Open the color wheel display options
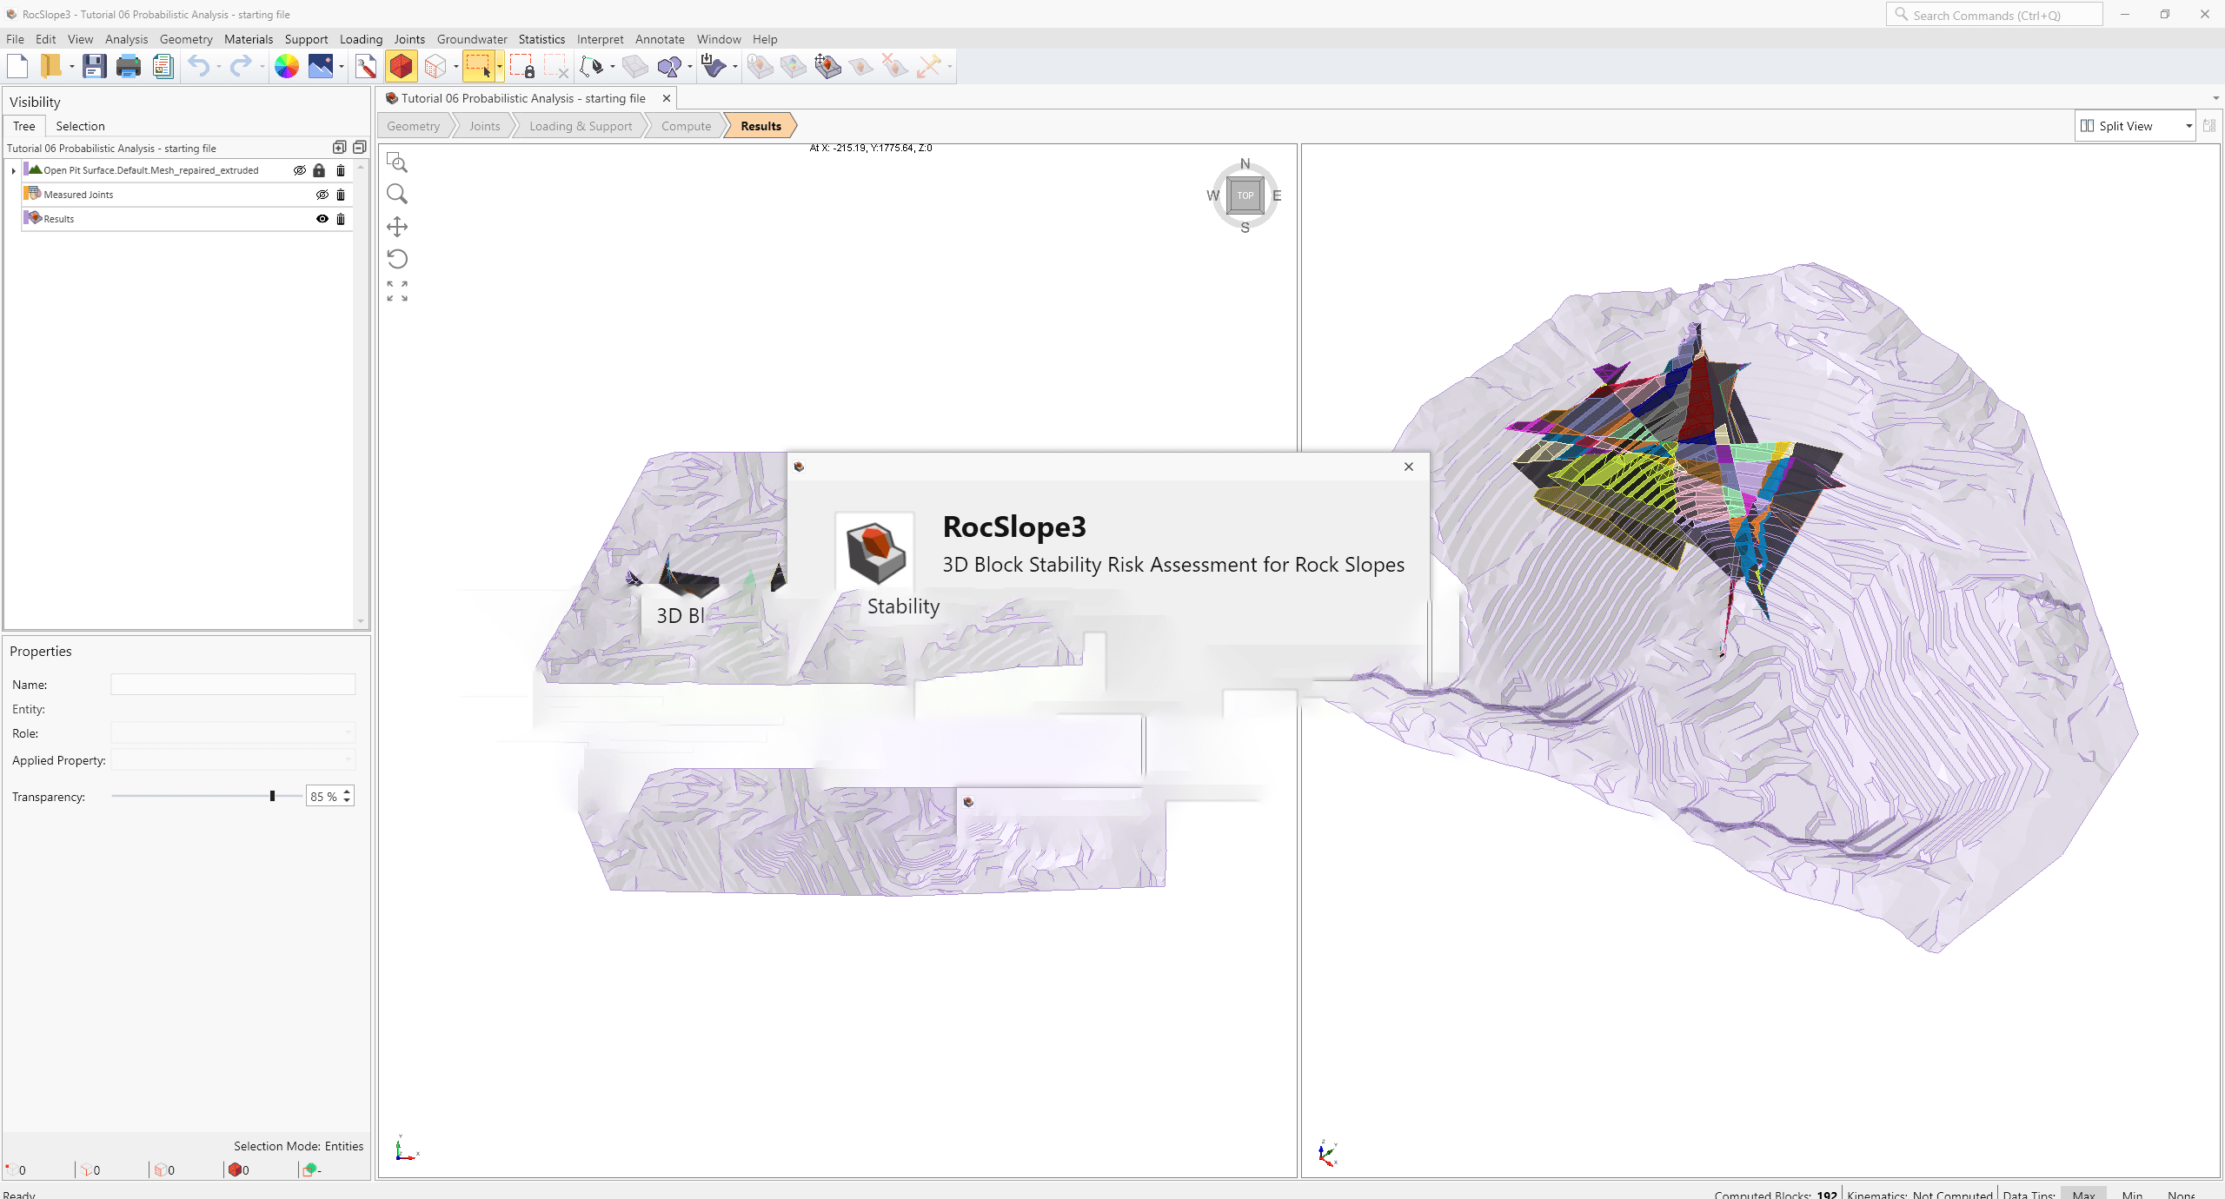The width and height of the screenshot is (2225, 1199). coord(286,66)
